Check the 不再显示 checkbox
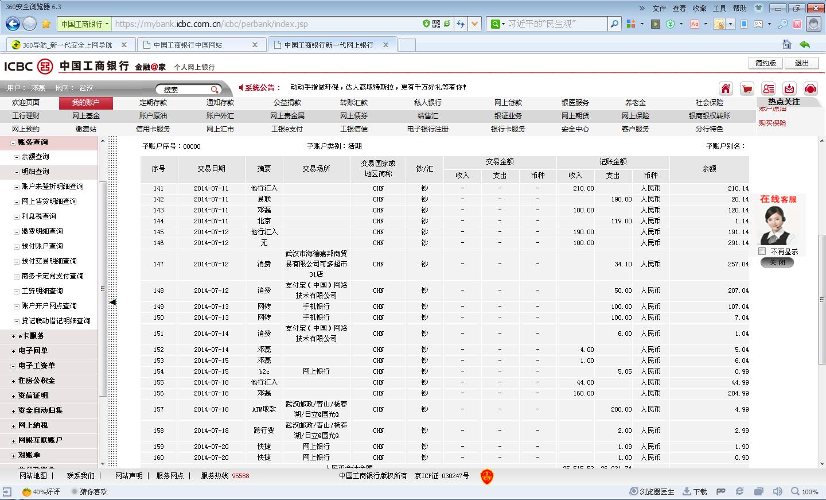The image size is (826, 500). click(762, 251)
